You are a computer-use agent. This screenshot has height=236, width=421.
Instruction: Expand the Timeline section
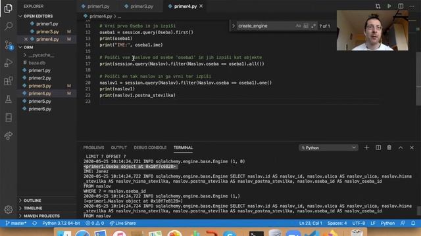(x=20, y=208)
